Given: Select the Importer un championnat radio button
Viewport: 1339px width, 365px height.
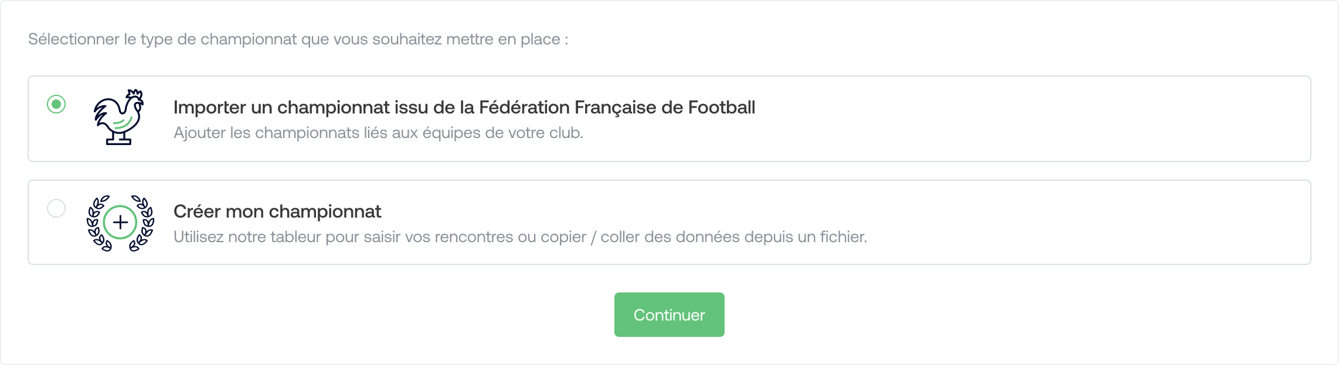Looking at the screenshot, I should tap(56, 104).
